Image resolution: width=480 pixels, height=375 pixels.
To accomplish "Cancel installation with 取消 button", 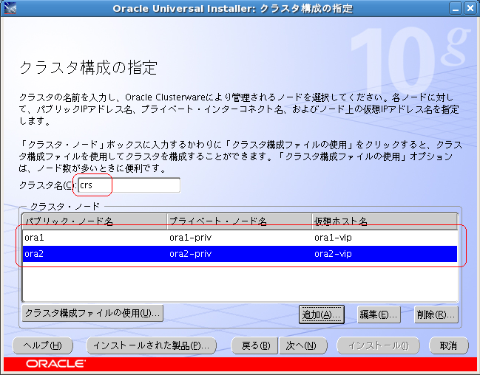I will click(x=448, y=345).
